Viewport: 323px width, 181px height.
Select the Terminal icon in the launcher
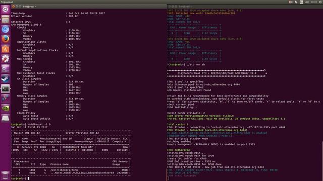(6, 88)
